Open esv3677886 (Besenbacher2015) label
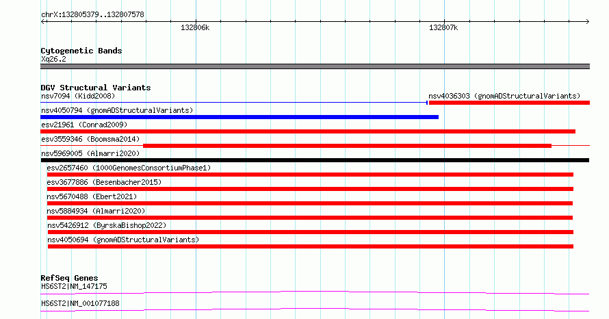 [x=104, y=182]
